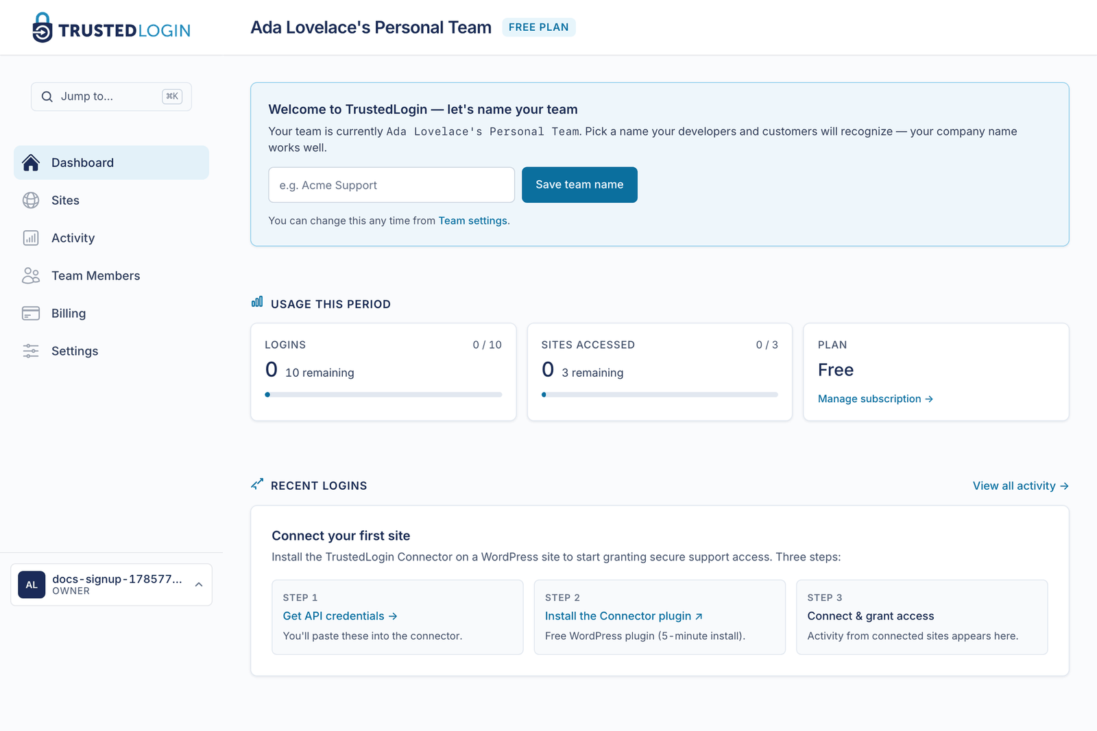1097x731 pixels.
Task: Click the bar chart icon beside Usage This Period
Action: (257, 302)
